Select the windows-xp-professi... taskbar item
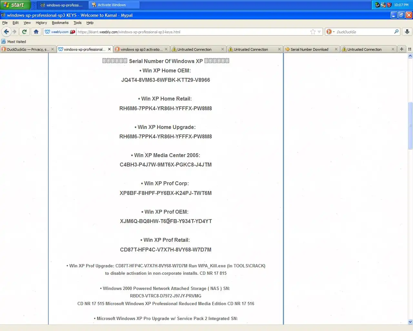The width and height of the screenshot is (413, 331). point(63,5)
